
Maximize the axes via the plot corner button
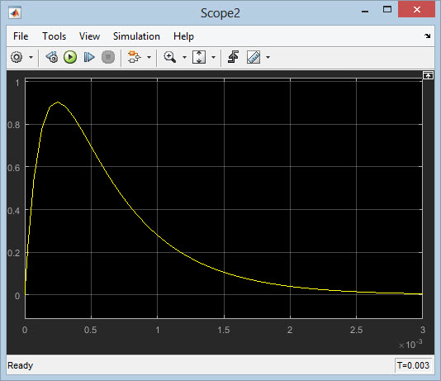click(428, 75)
